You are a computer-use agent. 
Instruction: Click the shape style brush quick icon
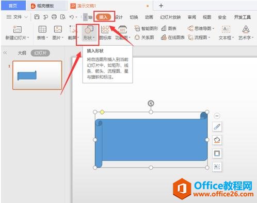[217, 127]
